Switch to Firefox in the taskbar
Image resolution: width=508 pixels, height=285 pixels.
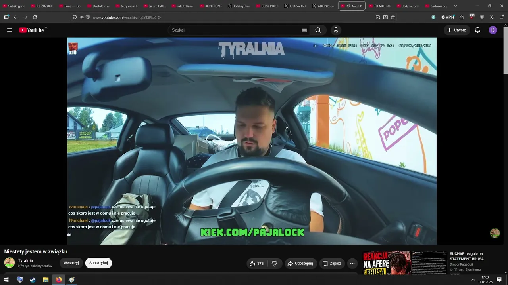pyautogui.click(x=59, y=280)
